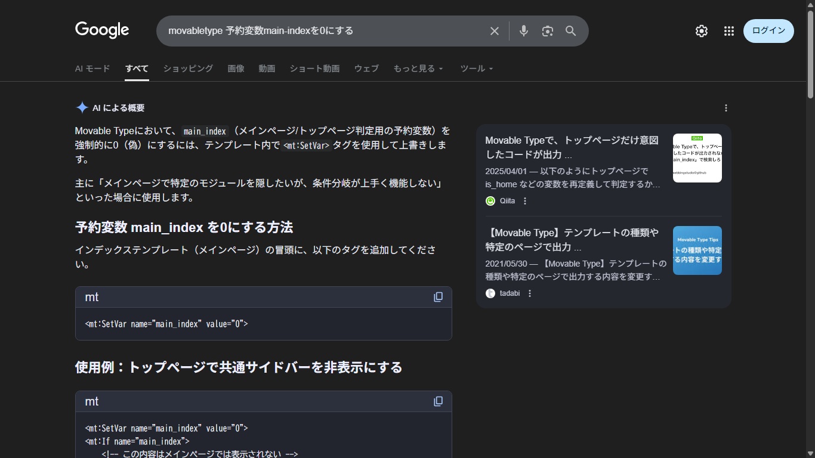Click the magnifying glass search icon
This screenshot has height=458, width=815.
pos(570,31)
